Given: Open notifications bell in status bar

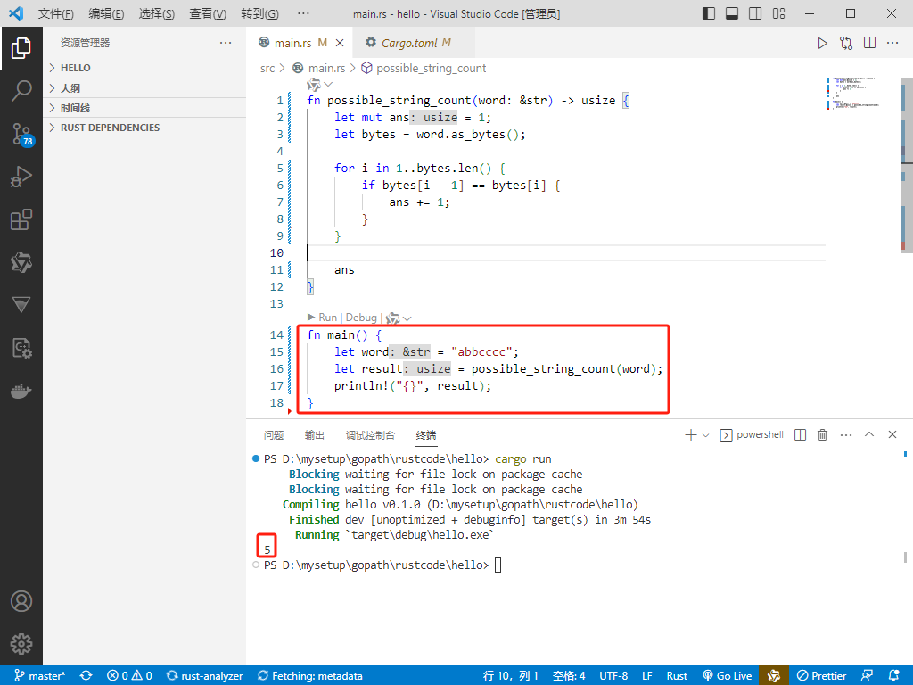Looking at the screenshot, I should (x=894, y=676).
